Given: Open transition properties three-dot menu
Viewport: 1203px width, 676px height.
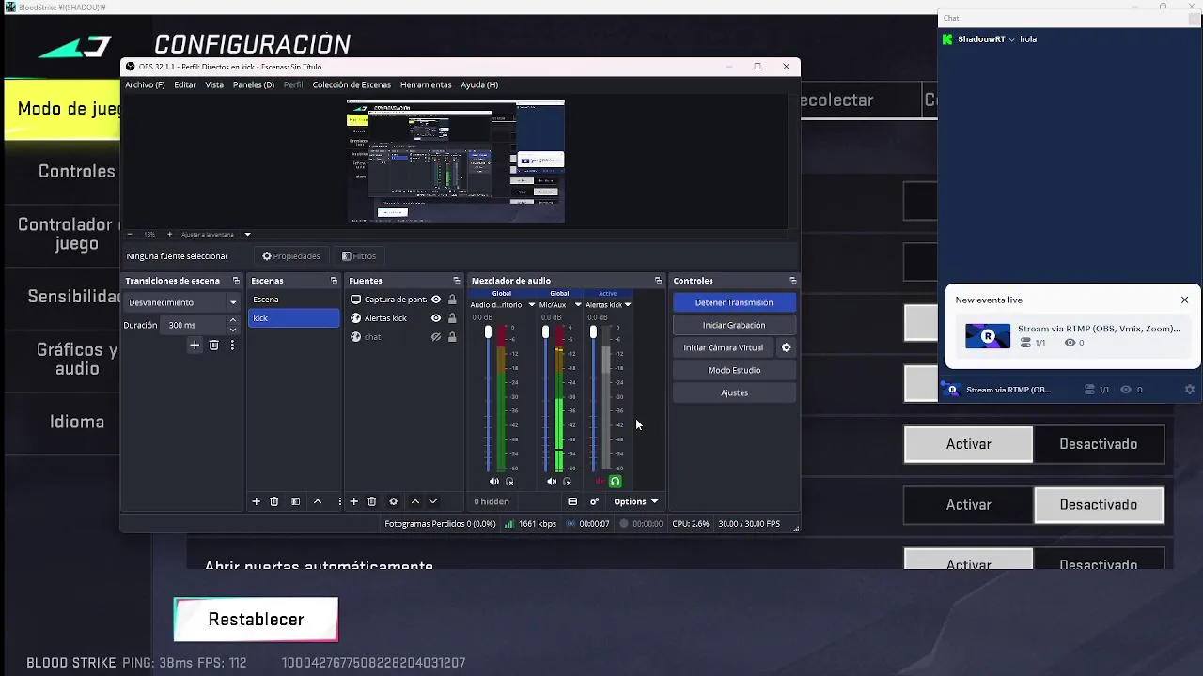Looking at the screenshot, I should pos(232,346).
